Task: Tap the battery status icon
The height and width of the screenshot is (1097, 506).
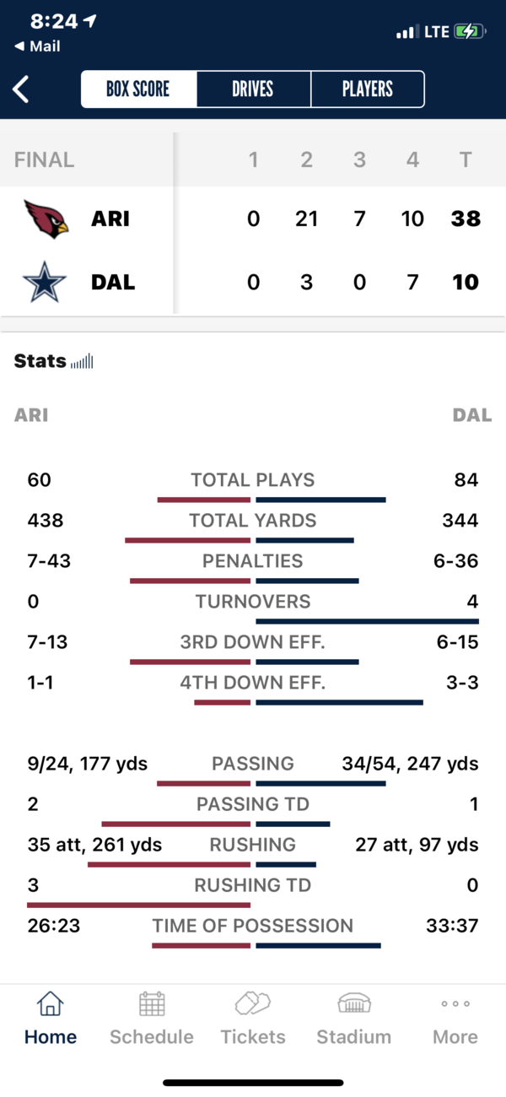Action: (x=470, y=32)
